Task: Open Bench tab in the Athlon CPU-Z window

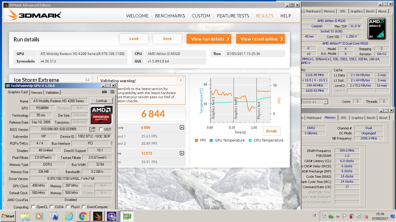Action: [370, 11]
